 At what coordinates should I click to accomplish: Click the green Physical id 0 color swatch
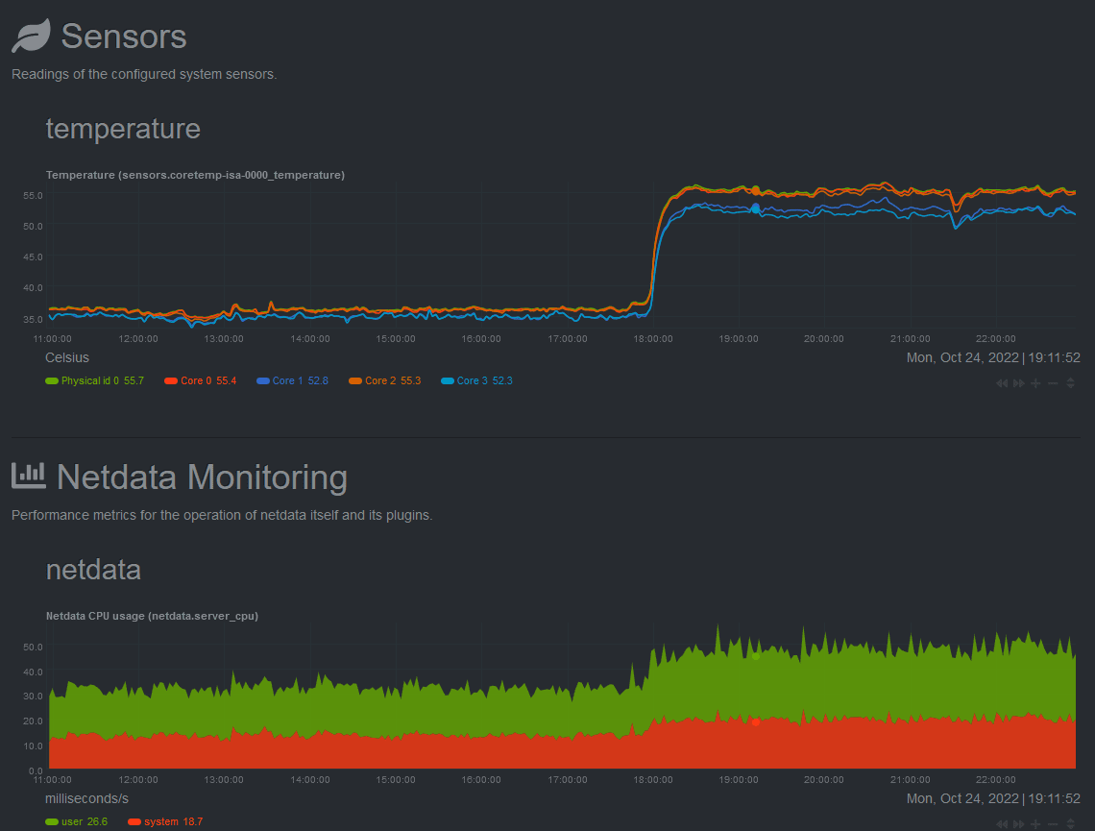point(52,380)
